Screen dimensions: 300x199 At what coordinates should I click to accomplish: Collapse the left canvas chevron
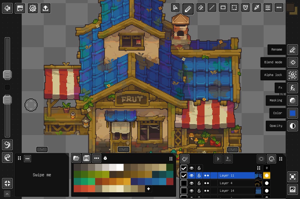pos(42,149)
